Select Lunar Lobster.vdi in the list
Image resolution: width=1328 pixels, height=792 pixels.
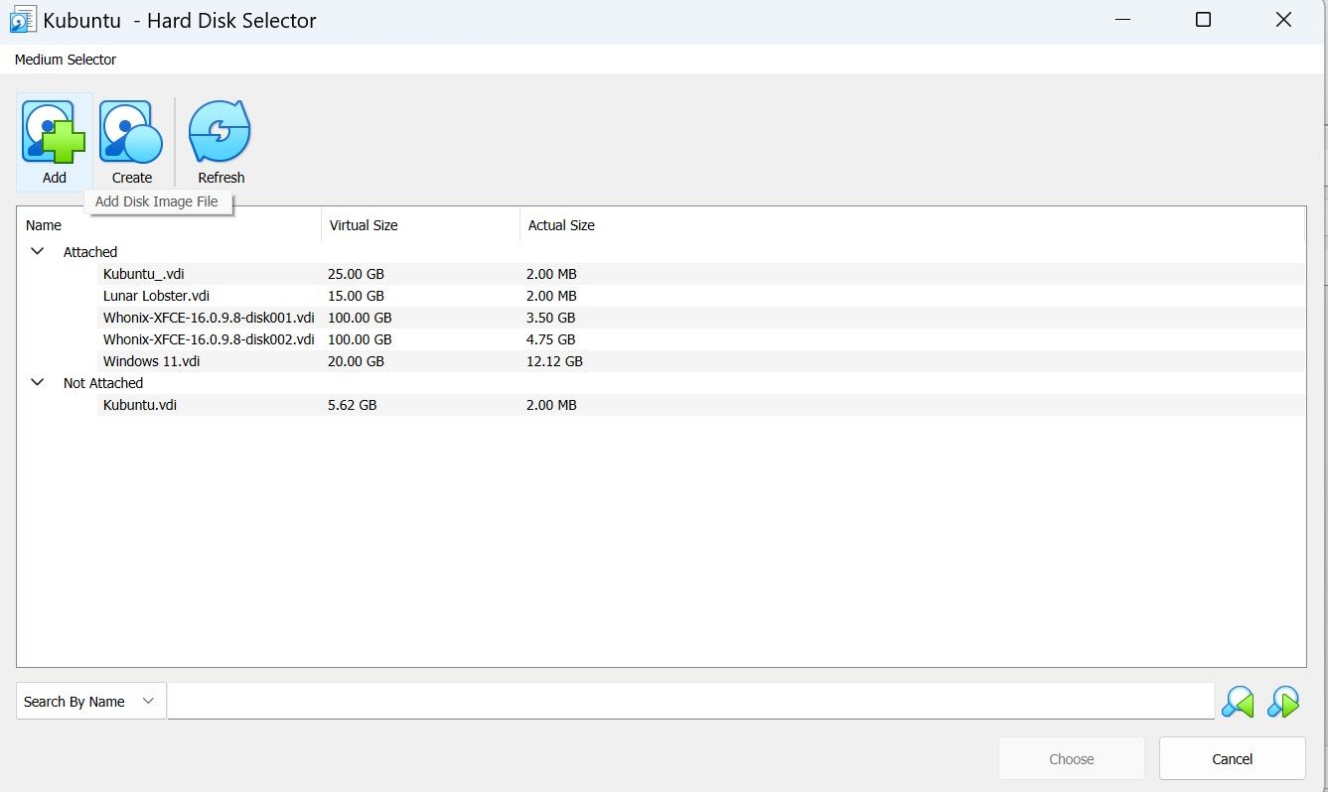click(x=156, y=296)
